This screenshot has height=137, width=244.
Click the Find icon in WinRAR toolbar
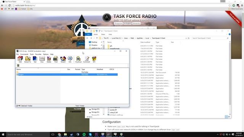(56, 59)
